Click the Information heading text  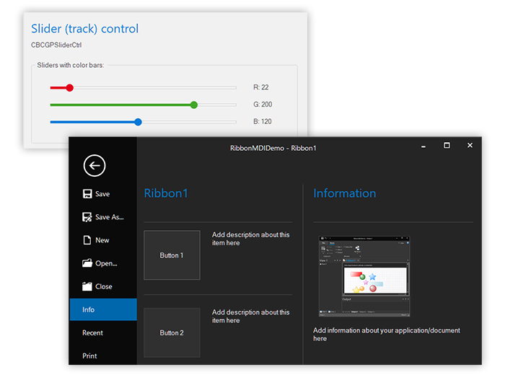(344, 193)
